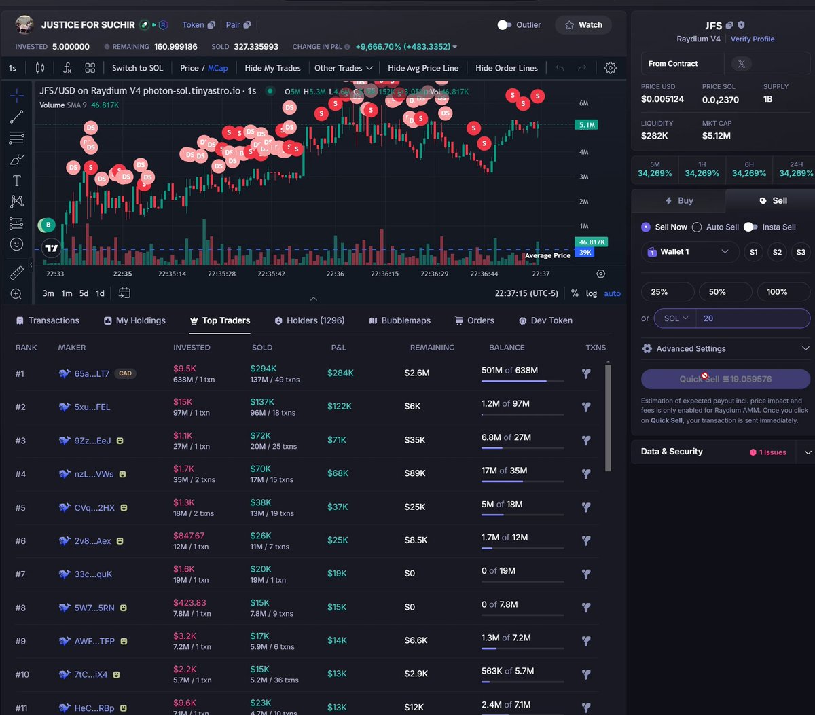
Task: Activate the zoom in tool
Action: tap(17, 294)
